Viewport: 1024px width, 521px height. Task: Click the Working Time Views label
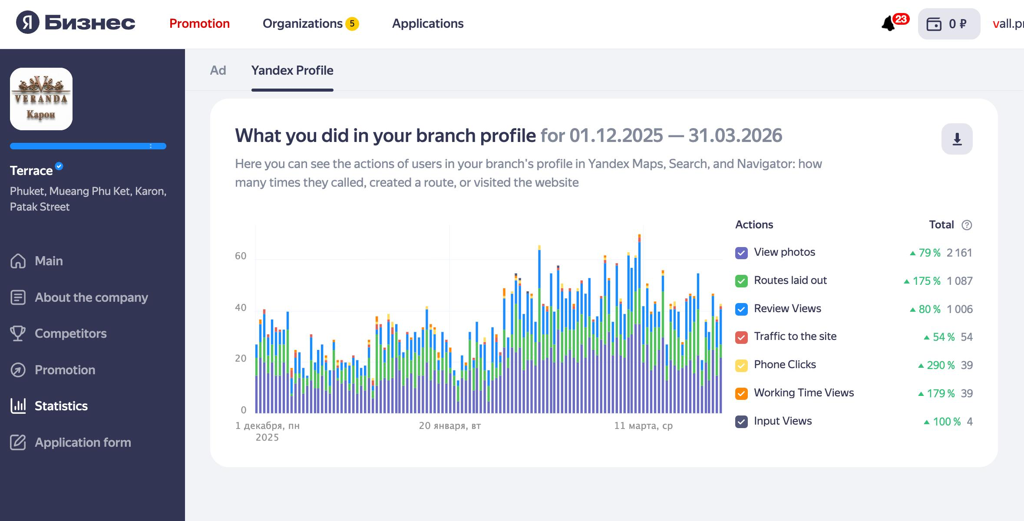[x=804, y=393]
